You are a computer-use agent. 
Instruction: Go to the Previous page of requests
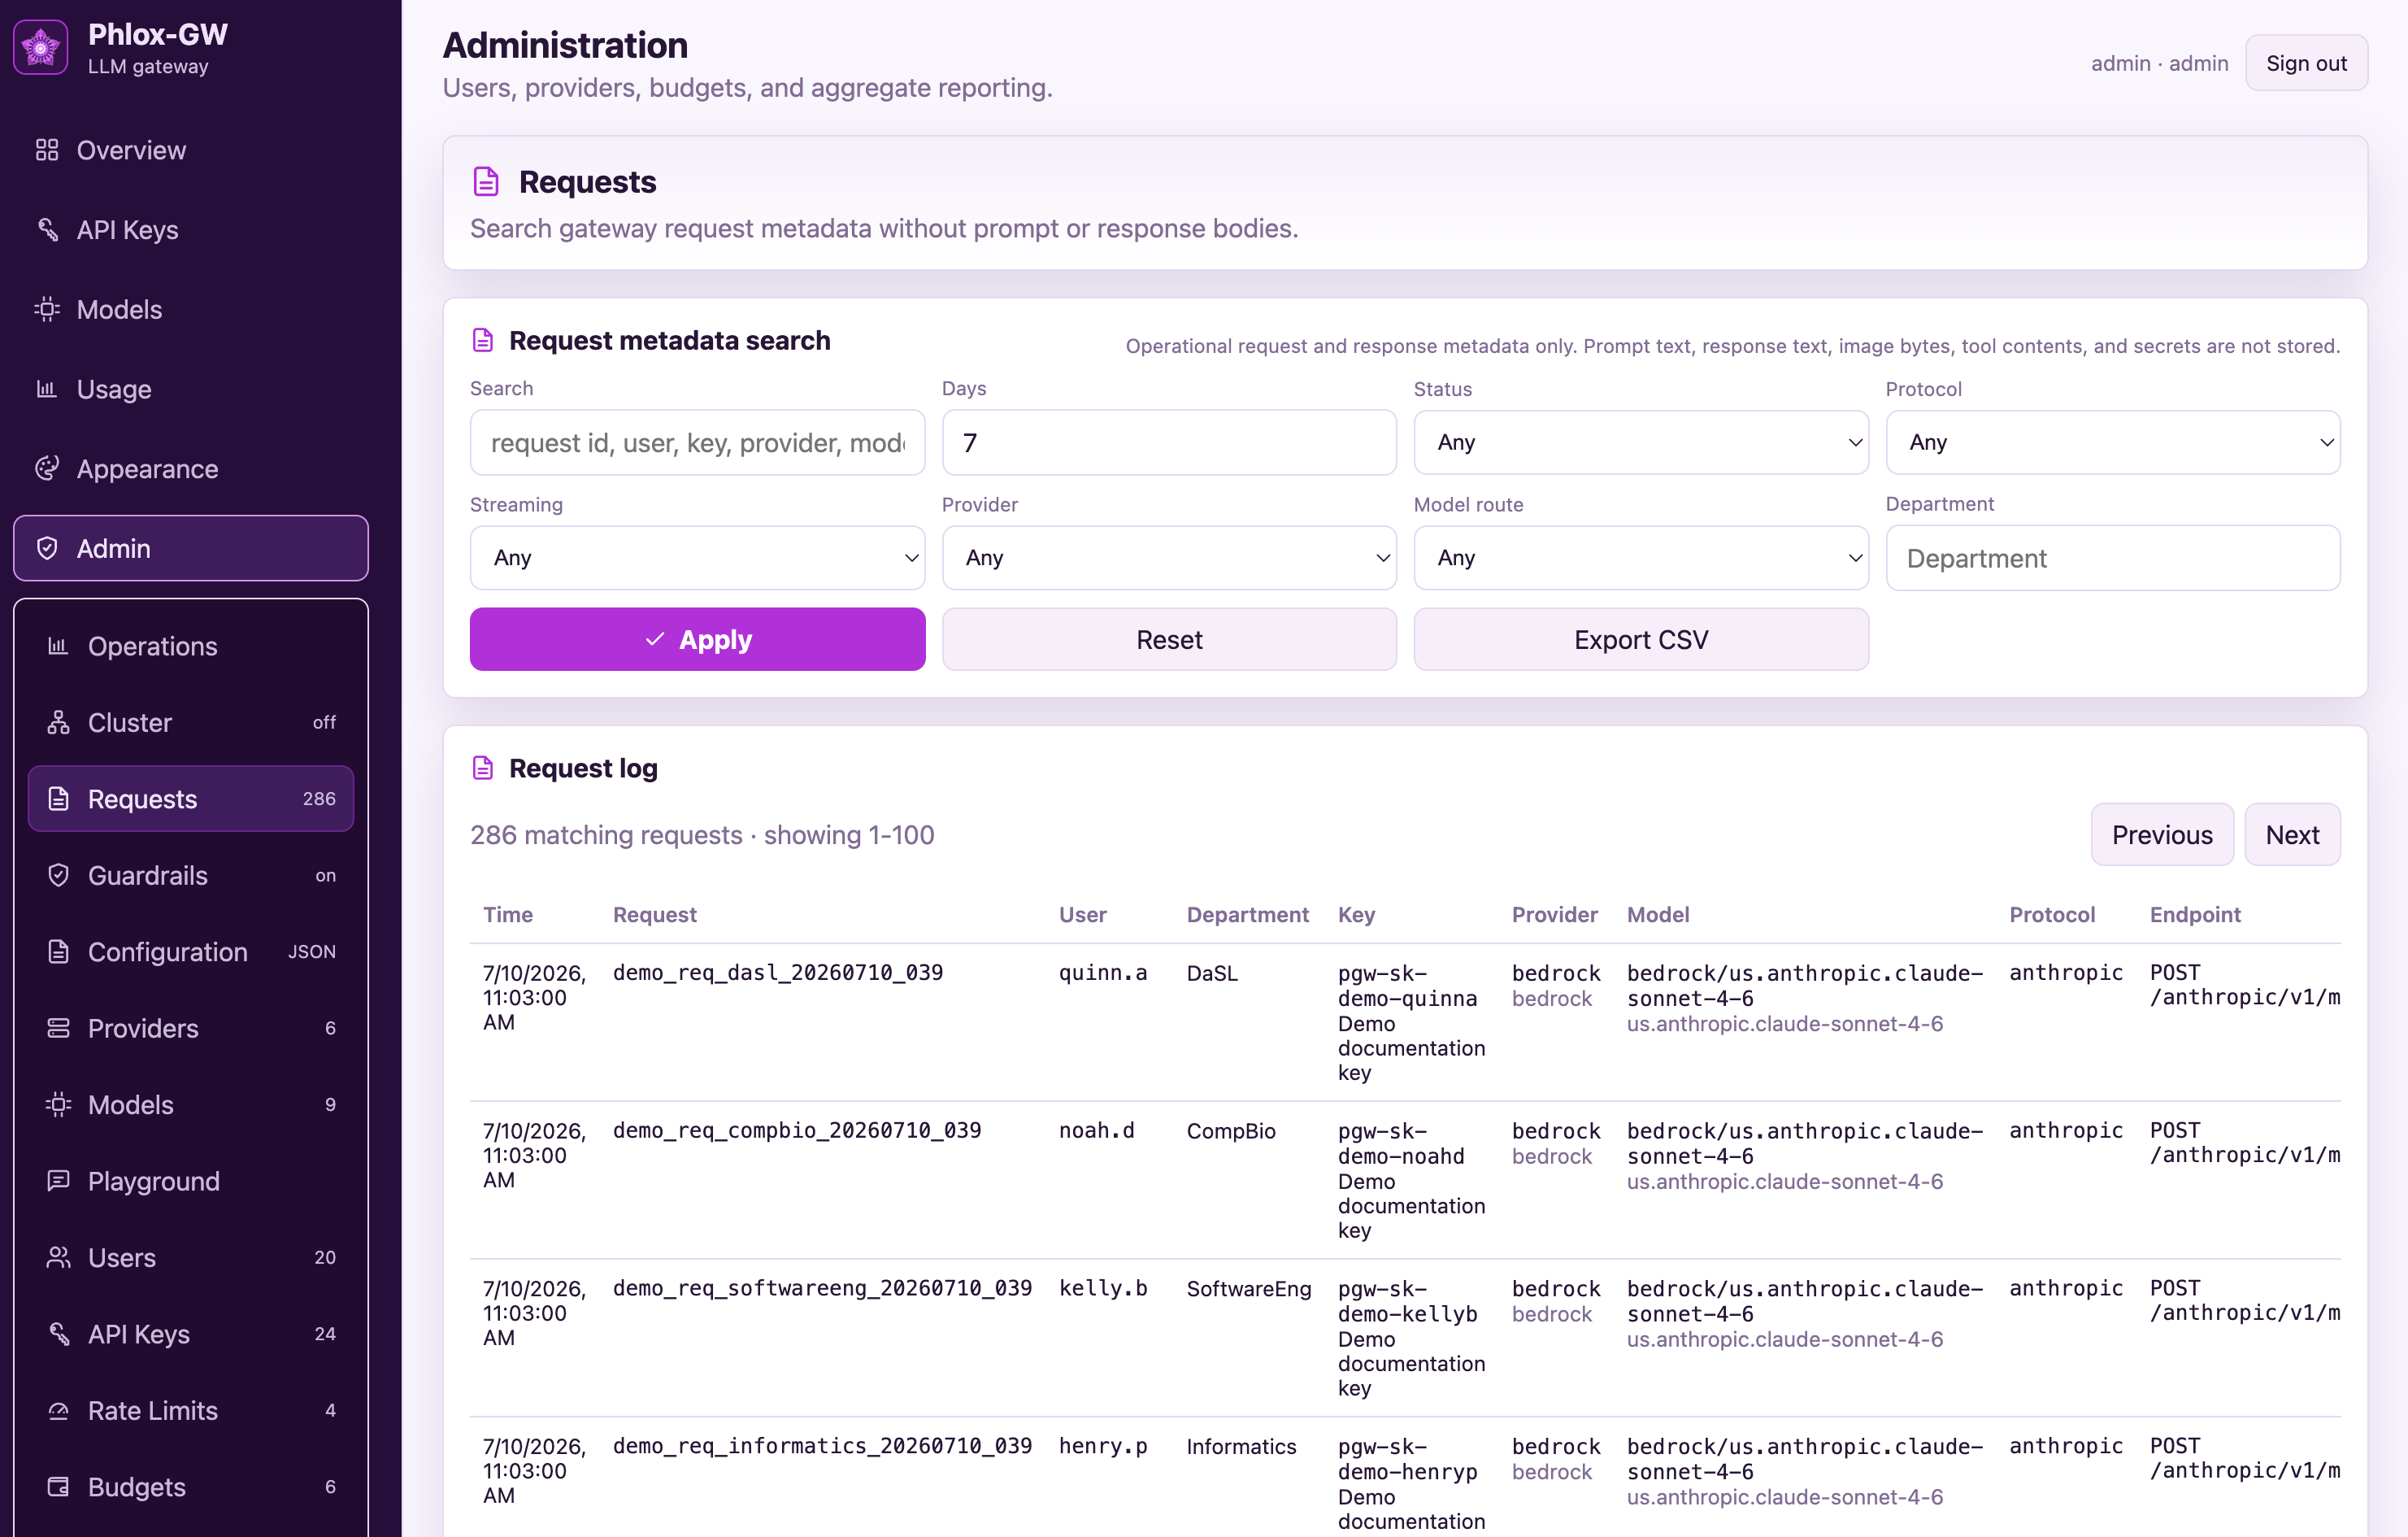(2162, 835)
